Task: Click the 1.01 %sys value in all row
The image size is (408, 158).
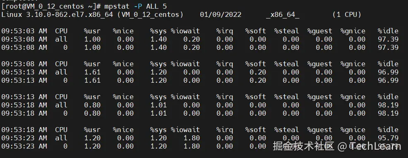Action: [x=158, y=105]
